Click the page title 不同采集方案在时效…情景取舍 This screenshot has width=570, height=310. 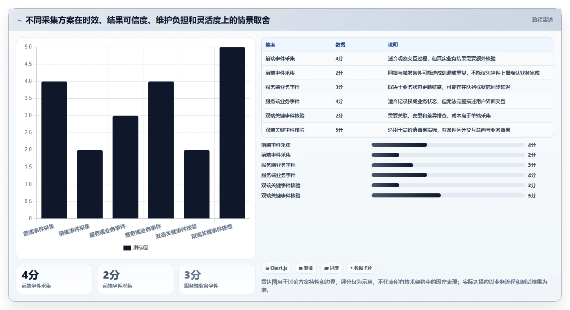[147, 20]
